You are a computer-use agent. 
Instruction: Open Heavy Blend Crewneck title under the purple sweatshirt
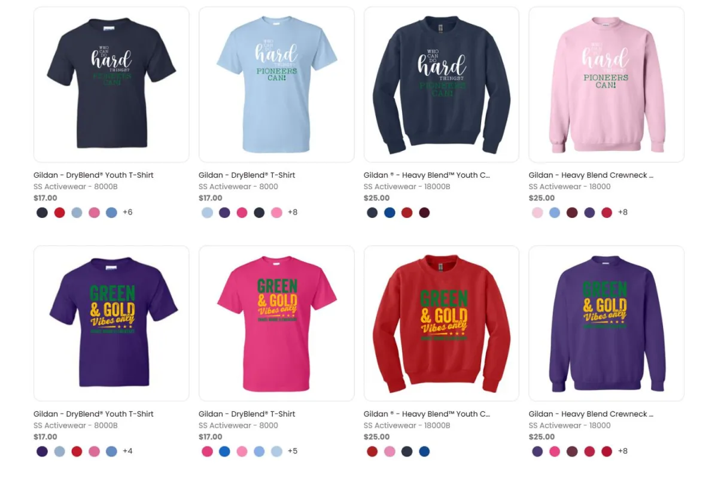point(591,414)
